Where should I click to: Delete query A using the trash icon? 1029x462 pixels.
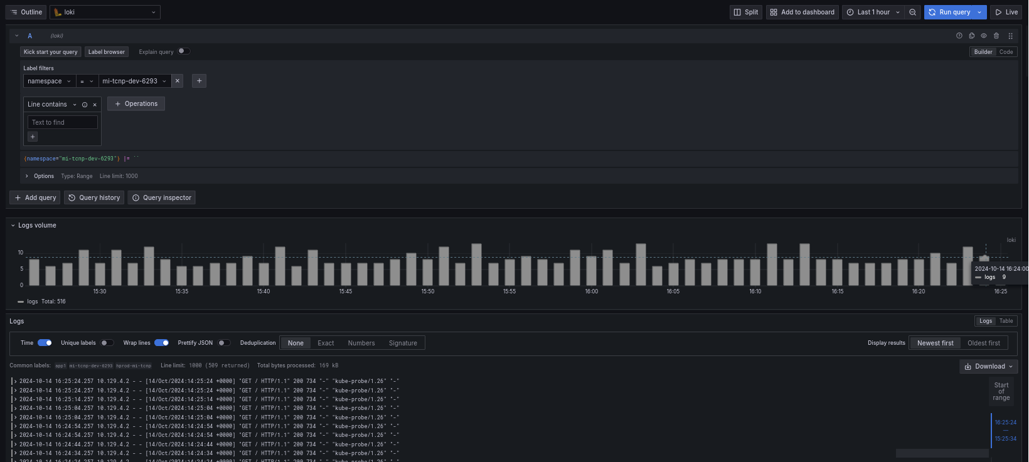pyautogui.click(x=996, y=36)
